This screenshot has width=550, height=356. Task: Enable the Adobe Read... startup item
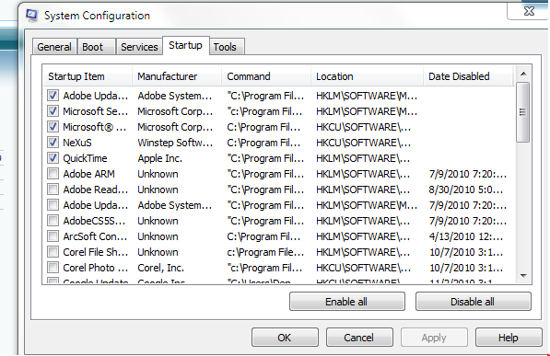tap(53, 189)
